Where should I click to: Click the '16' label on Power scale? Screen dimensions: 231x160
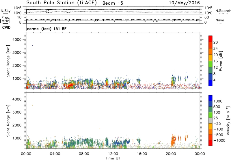(x=215, y=61)
